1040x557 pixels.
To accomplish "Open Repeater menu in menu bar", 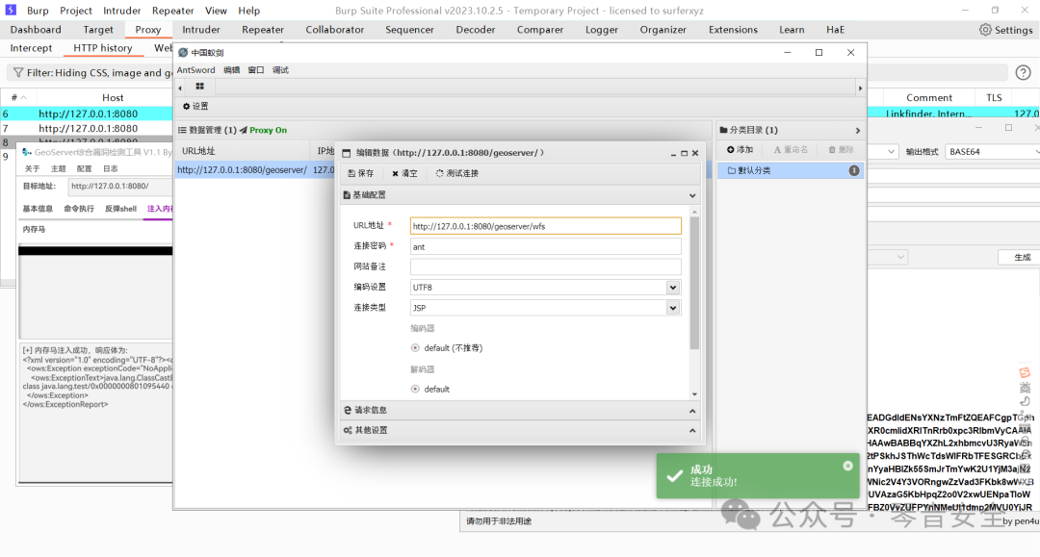I will (x=173, y=11).
